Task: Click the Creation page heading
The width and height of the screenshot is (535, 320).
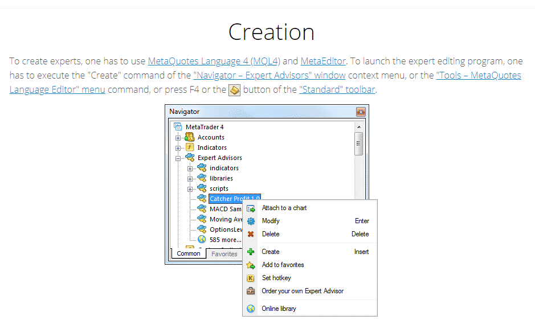Action: click(271, 32)
